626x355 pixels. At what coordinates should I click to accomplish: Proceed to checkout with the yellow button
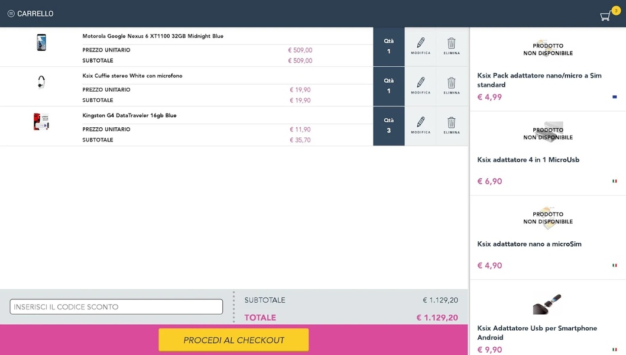pyautogui.click(x=233, y=340)
